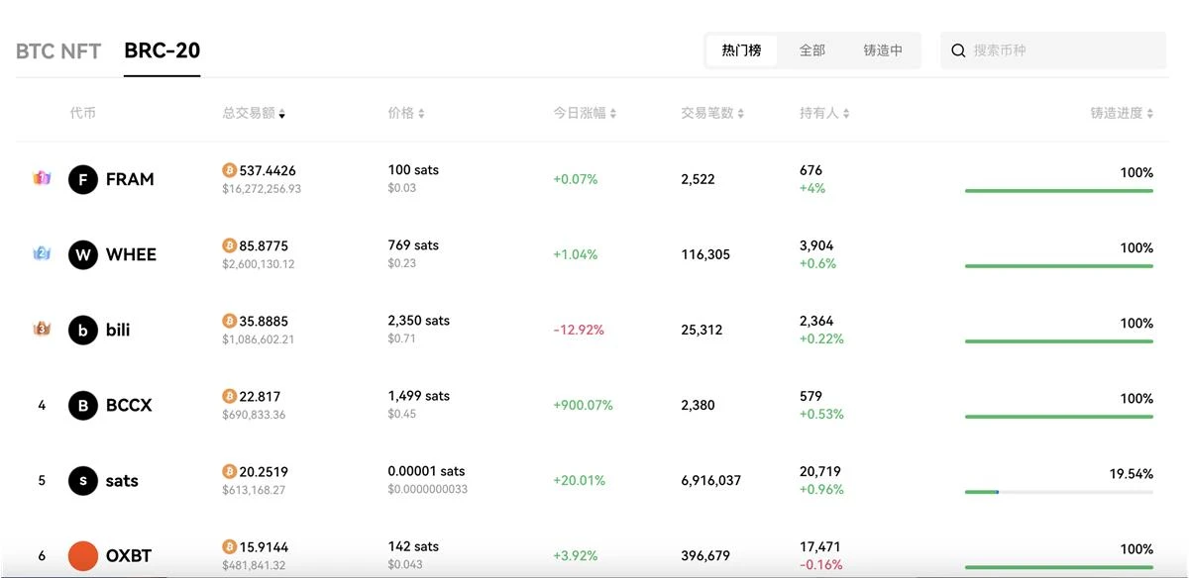
Task: Click the orange OXBT token logo
Action: pos(83,555)
